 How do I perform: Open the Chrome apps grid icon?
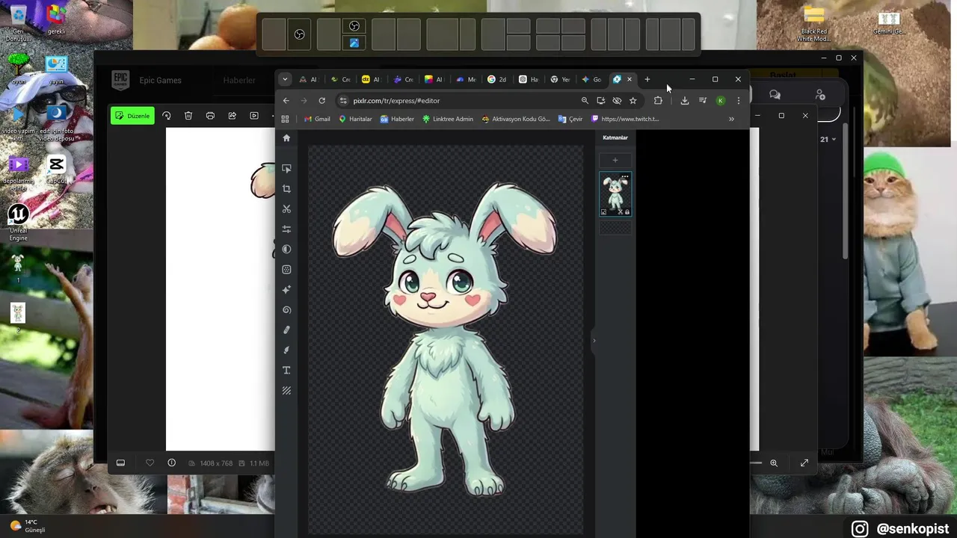pyautogui.click(x=285, y=119)
